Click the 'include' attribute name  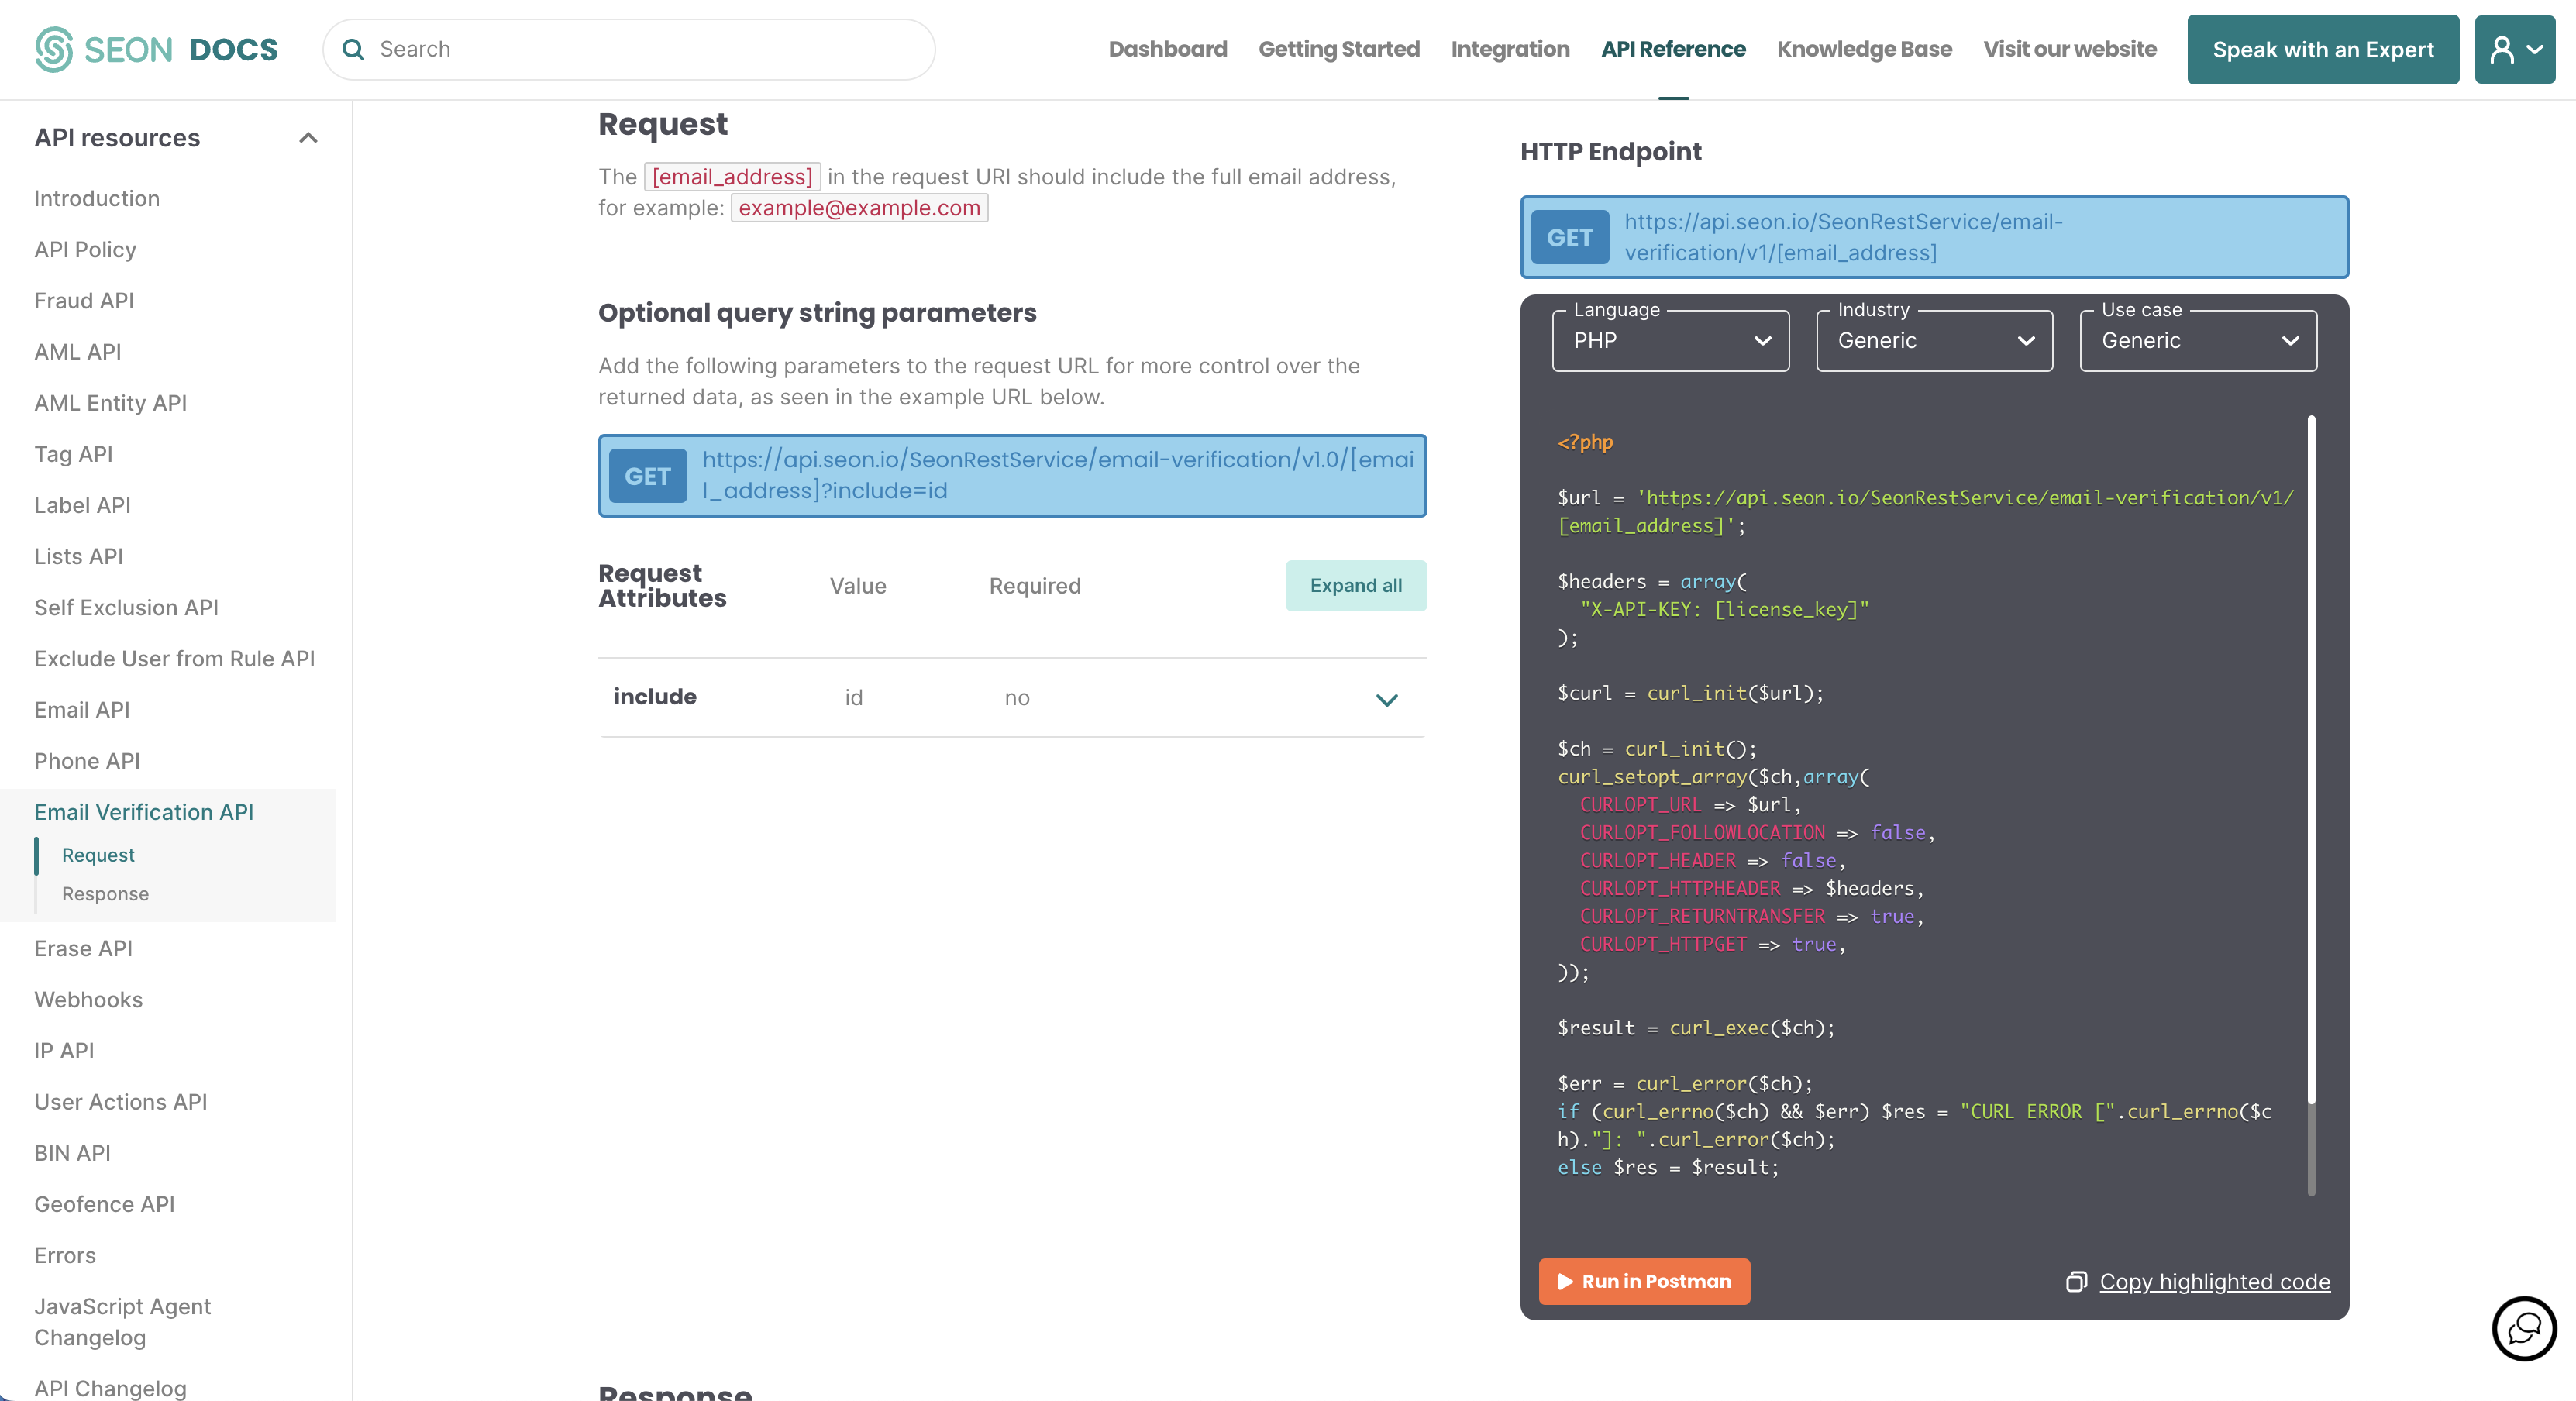click(655, 697)
